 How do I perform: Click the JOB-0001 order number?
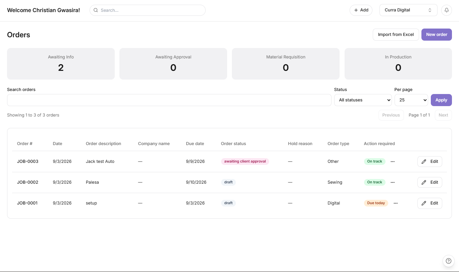[x=27, y=203]
